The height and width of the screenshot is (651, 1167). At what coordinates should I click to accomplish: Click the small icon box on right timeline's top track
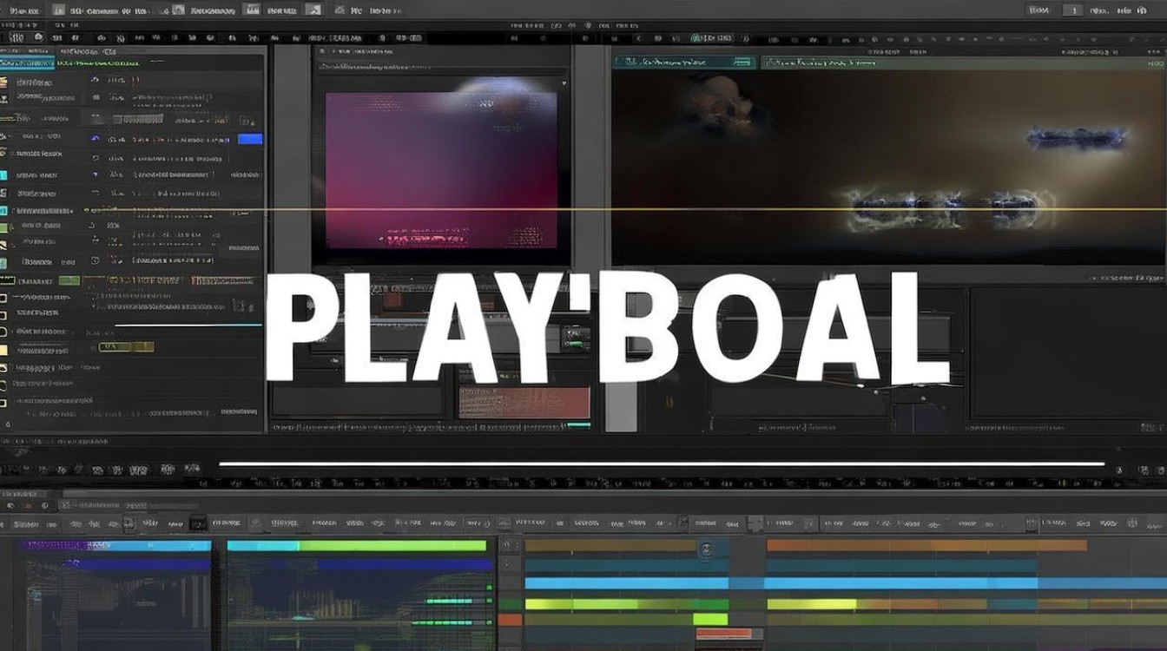[706, 549]
